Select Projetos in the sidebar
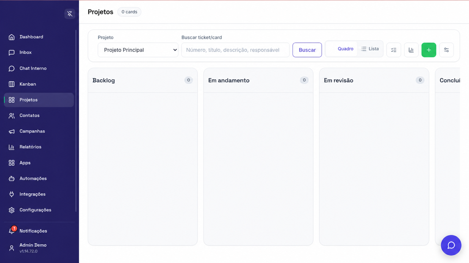 pos(39,100)
